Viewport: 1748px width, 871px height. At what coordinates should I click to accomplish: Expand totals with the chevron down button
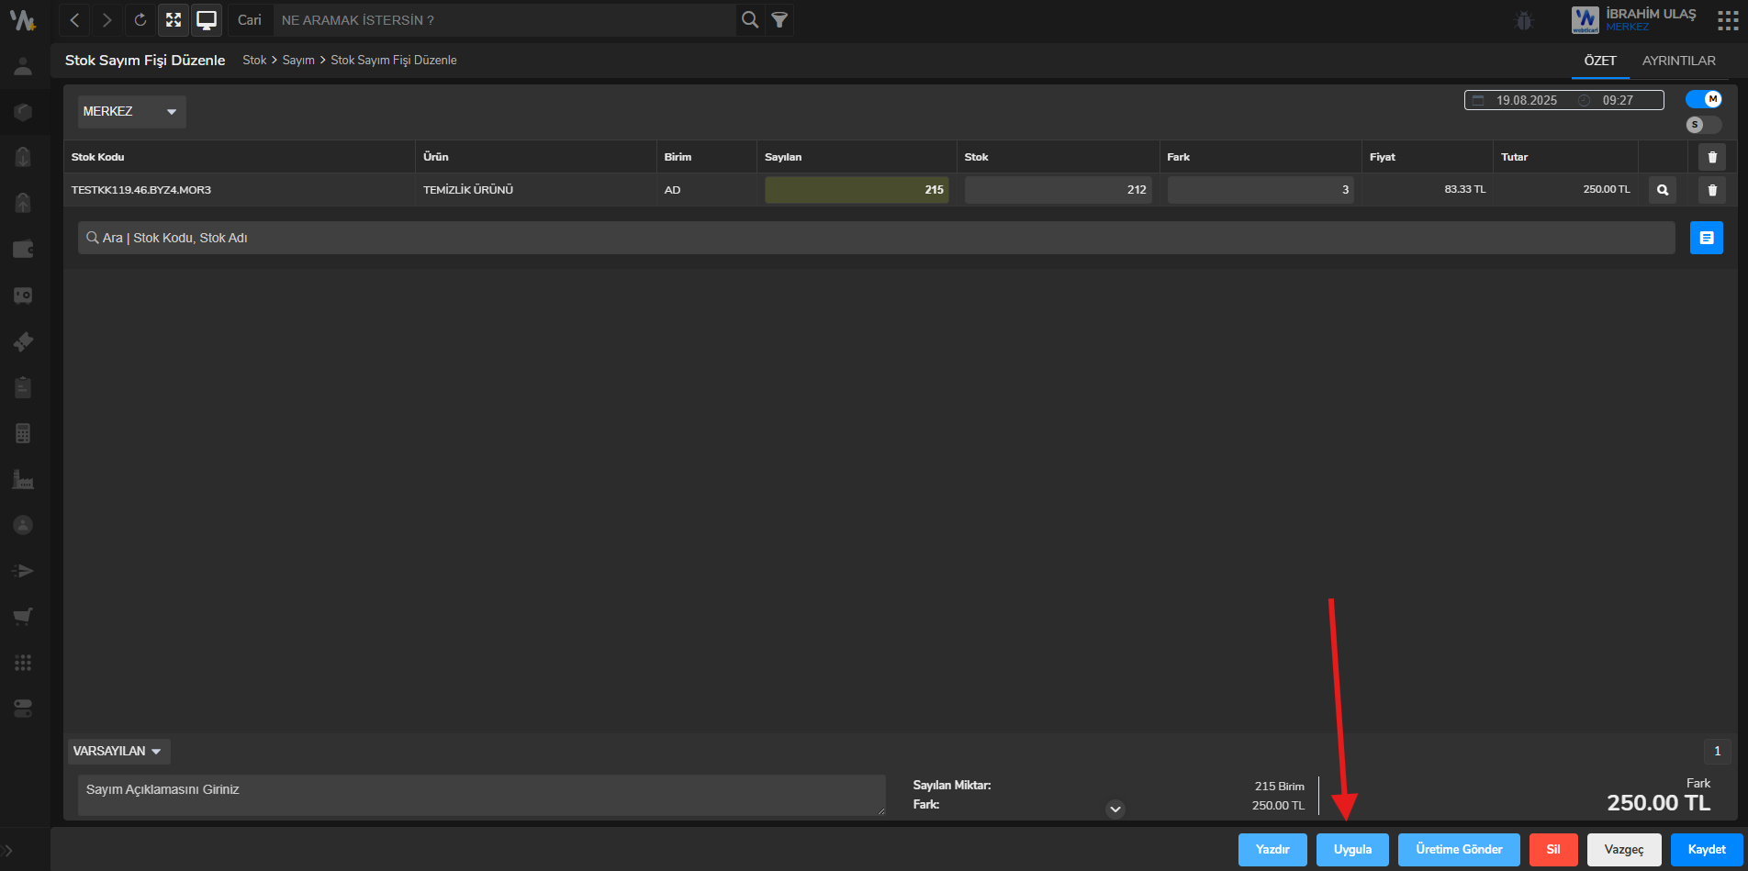pyautogui.click(x=1115, y=809)
